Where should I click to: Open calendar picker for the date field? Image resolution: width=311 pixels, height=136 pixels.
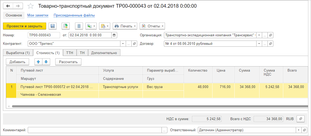tap(114, 35)
